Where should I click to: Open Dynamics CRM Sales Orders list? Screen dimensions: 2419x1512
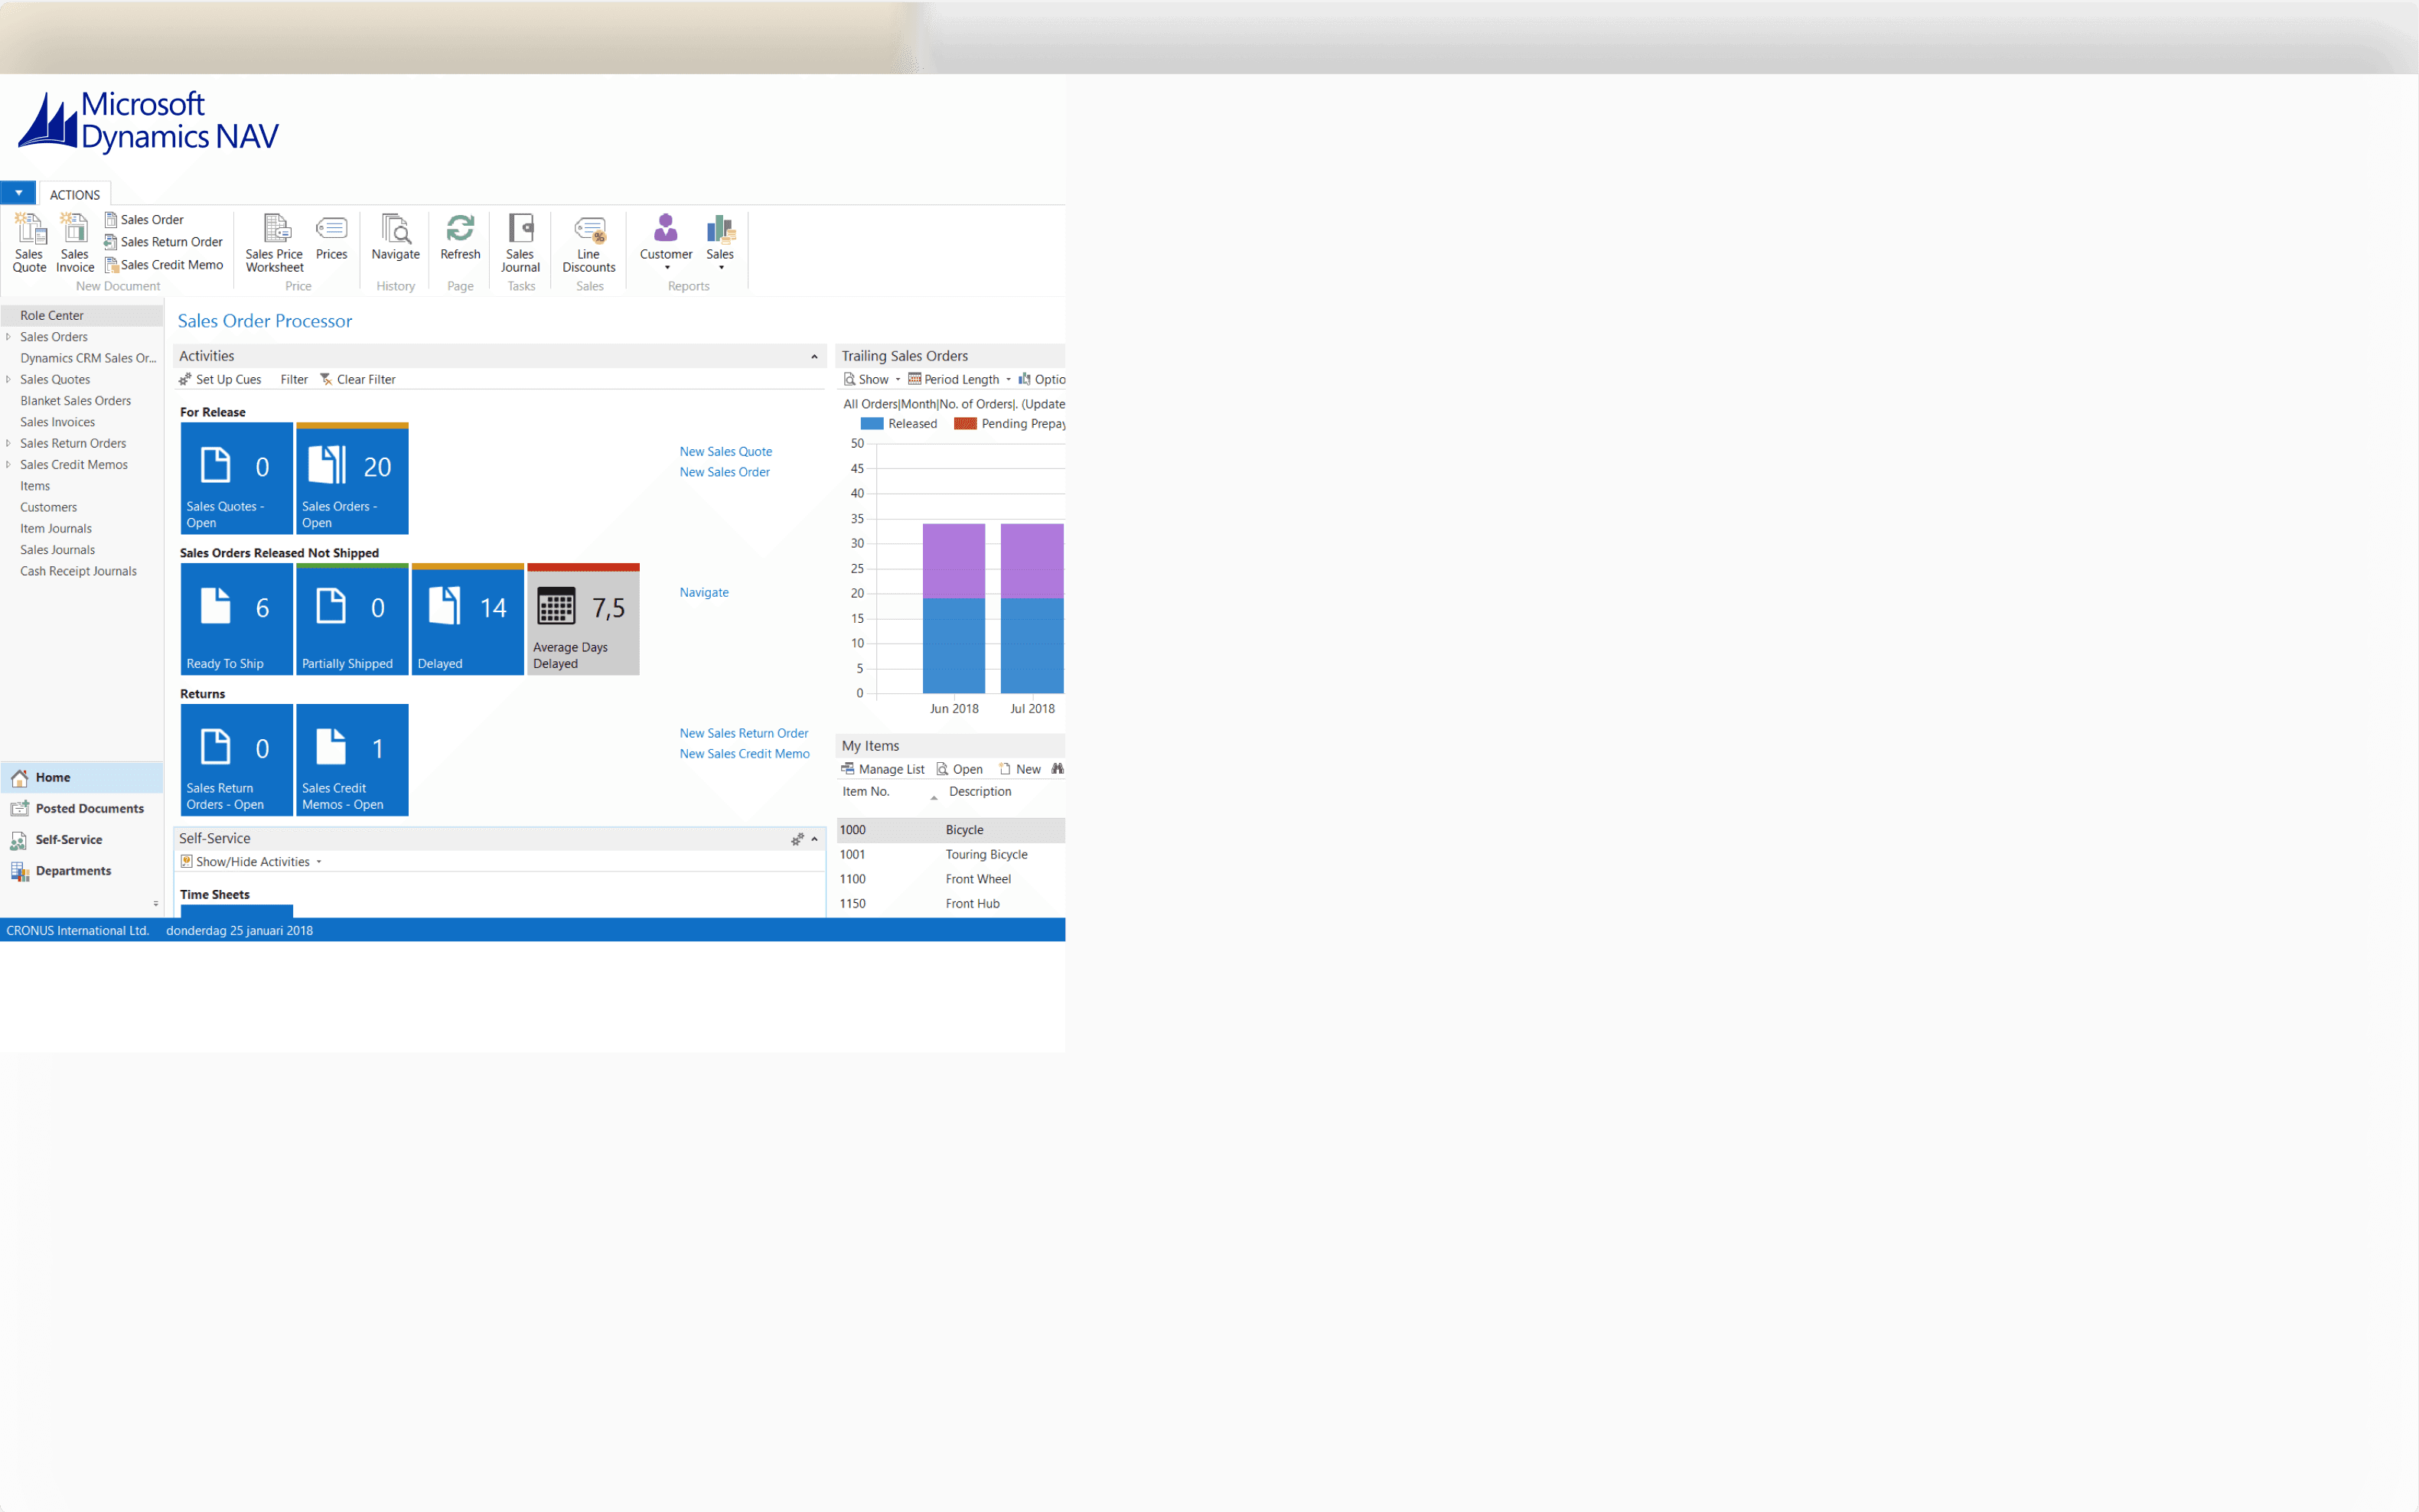pyautogui.click(x=88, y=358)
